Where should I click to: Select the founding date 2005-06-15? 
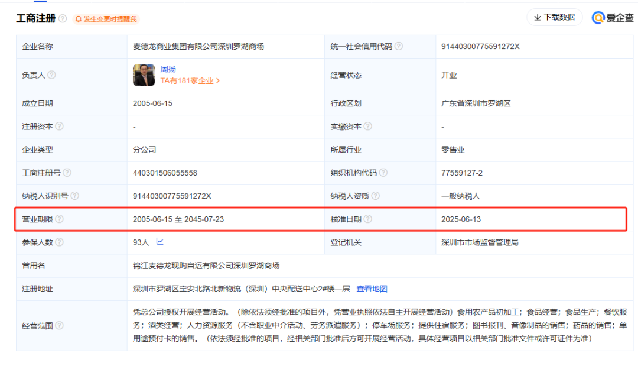(x=152, y=103)
